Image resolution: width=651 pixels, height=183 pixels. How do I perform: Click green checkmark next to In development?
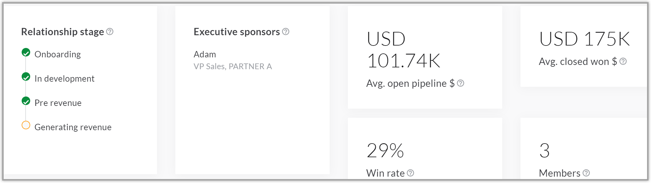click(26, 77)
